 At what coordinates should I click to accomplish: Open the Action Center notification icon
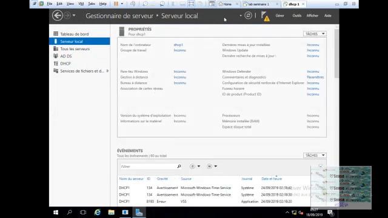[330, 213]
